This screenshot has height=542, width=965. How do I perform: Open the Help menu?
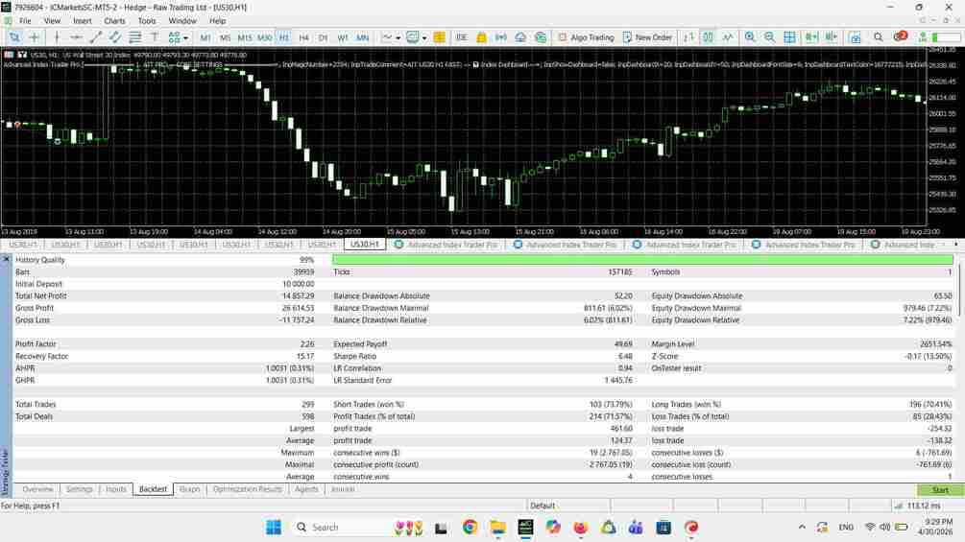point(217,21)
